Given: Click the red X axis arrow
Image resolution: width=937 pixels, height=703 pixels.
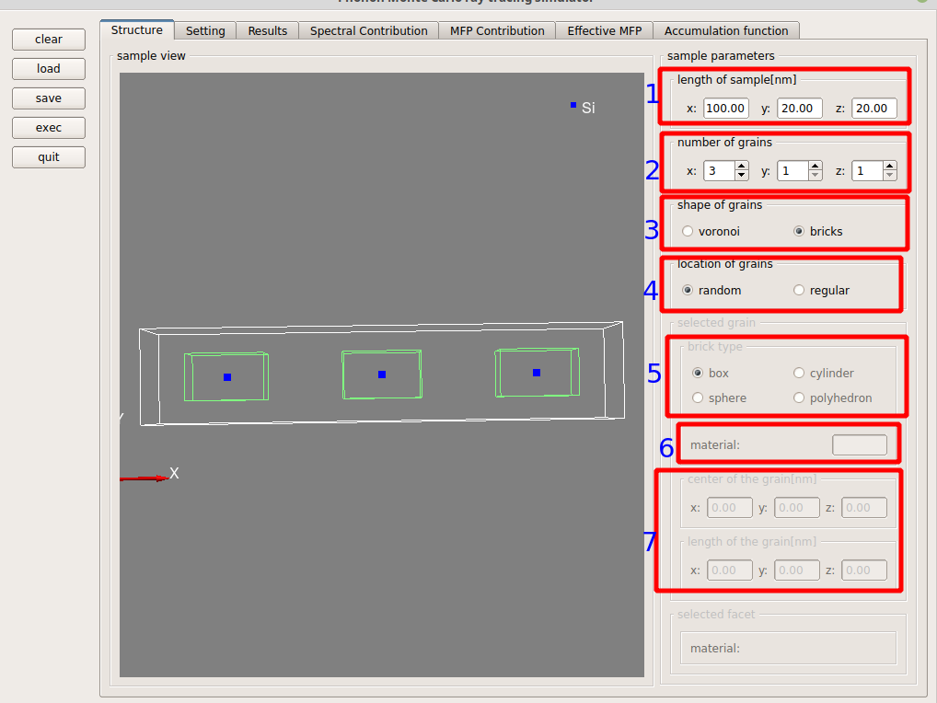Looking at the screenshot, I should point(144,478).
